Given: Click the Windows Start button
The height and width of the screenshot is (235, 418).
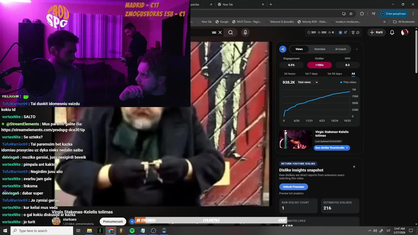Looking at the screenshot, I should pos(5,231).
